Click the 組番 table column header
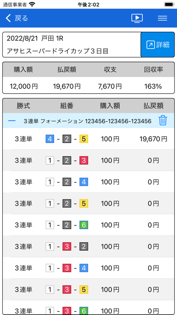The image size is (177, 315). [67, 105]
